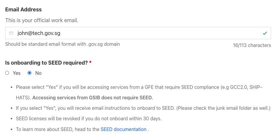Click "This is your official work email" description
The image size is (277, 137).
tap(42, 21)
